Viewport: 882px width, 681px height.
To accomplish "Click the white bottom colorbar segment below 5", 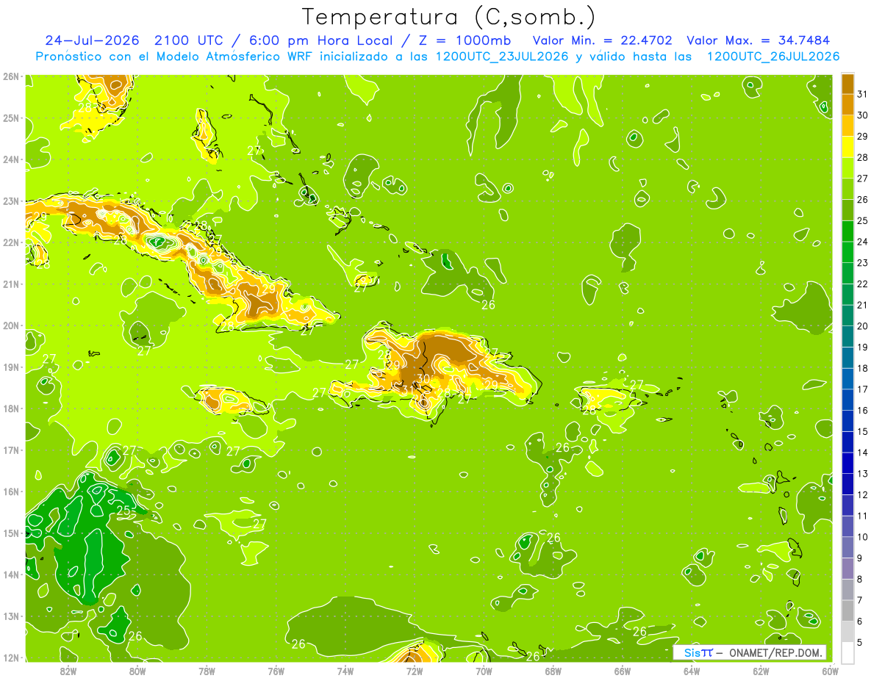I will (847, 652).
